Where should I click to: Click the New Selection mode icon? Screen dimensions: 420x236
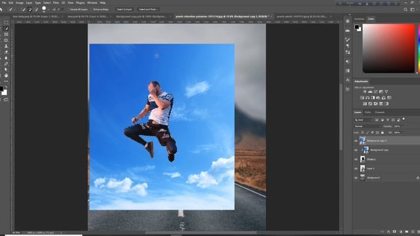[x=24, y=9]
